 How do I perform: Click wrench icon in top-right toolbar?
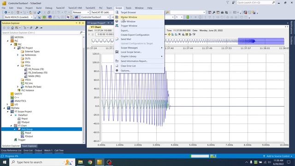(x=214, y=12)
